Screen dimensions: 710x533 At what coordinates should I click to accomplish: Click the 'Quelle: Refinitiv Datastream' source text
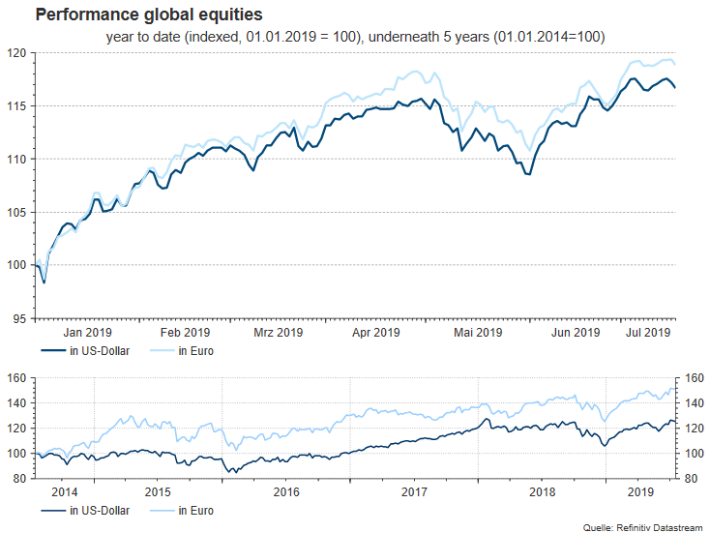point(642,526)
